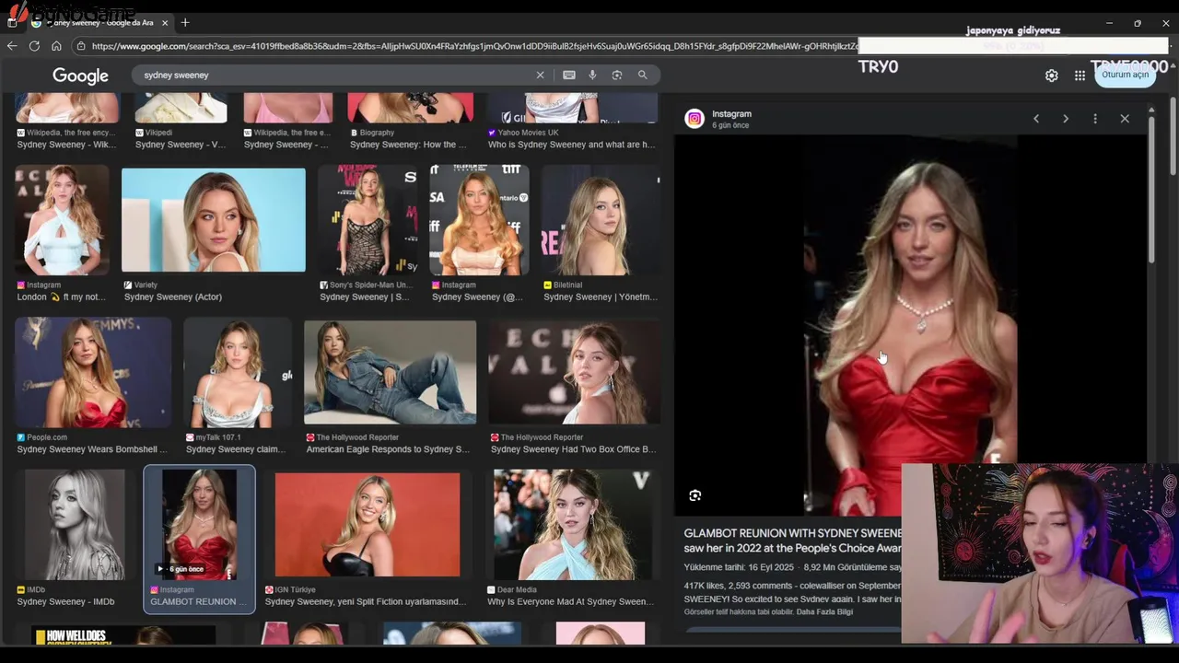Open the Google apps grid
Screen dimensions: 1179x663
pyautogui.click(x=1080, y=76)
